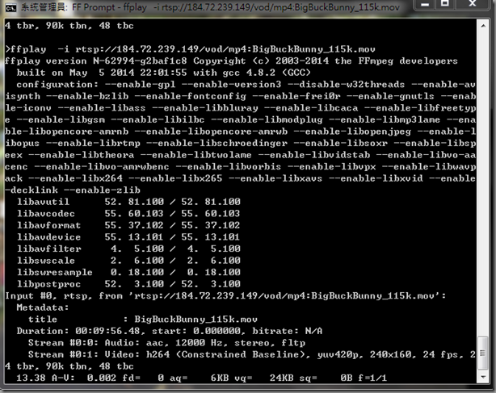Image resolution: width=496 pixels, height=393 pixels.
Task: Click the libavutil version row
Action: point(128,202)
